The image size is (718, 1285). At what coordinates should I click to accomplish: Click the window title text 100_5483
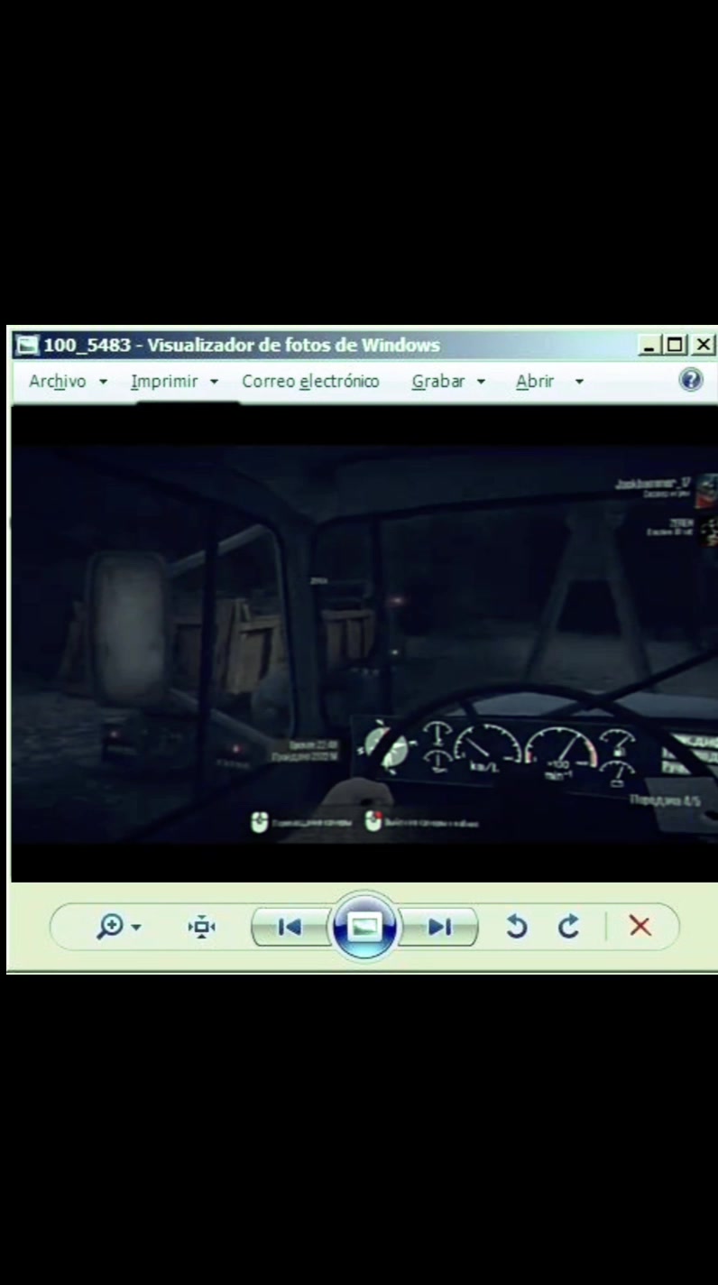pyautogui.click(x=87, y=346)
